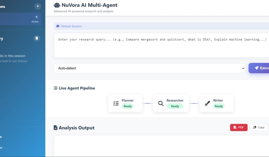Click the Analysis Output document icon
Screen dimensions: 269x157
coord(55,128)
